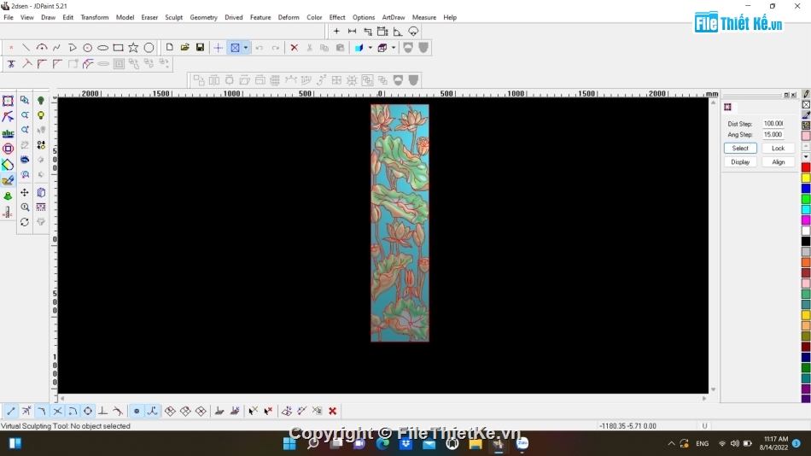Open the Transform menu
The height and width of the screenshot is (456, 811).
pos(95,17)
